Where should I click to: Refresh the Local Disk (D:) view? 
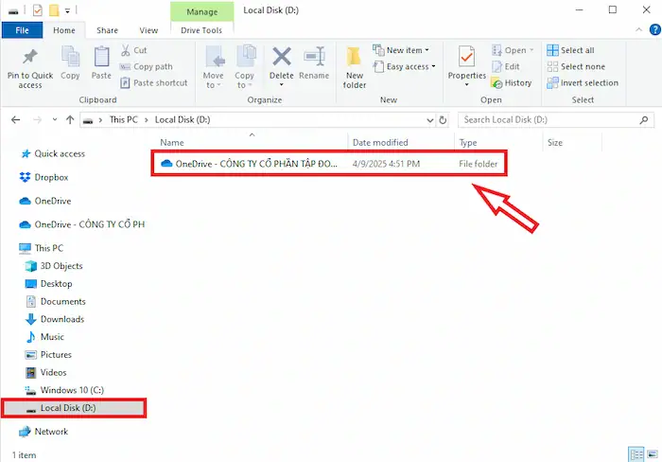point(444,120)
